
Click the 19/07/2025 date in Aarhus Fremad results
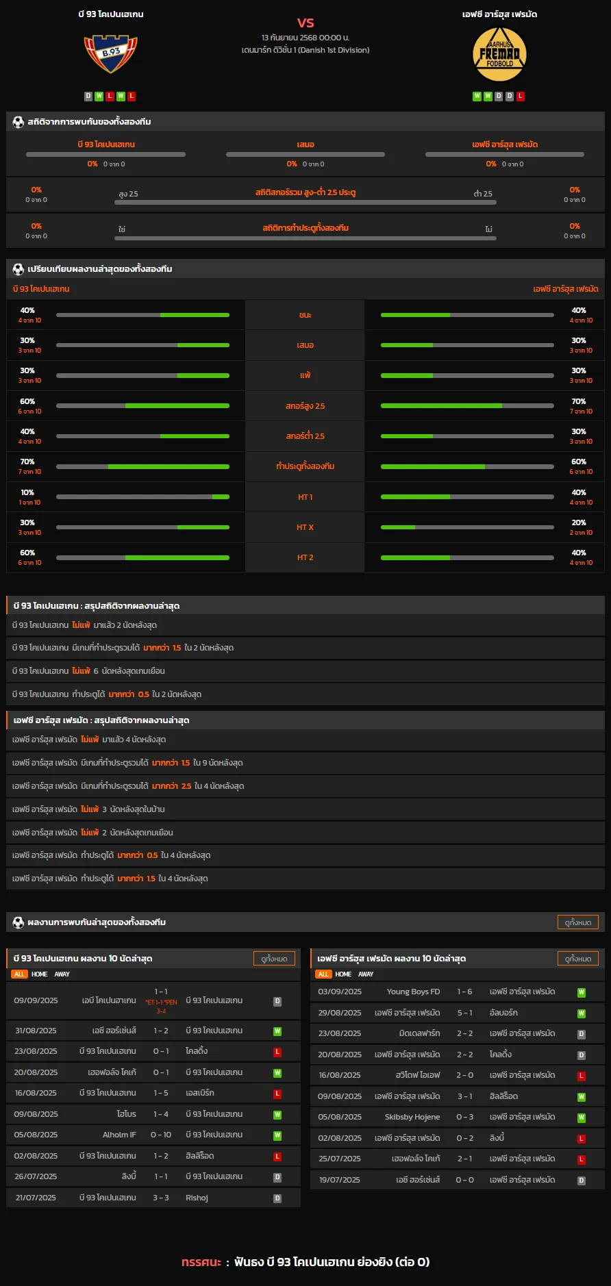(340, 1180)
